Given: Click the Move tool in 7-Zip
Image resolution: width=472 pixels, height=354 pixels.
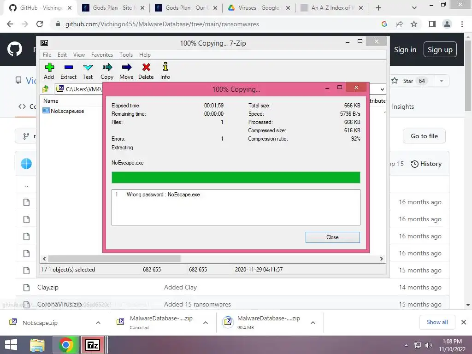Looking at the screenshot, I should (x=126, y=71).
